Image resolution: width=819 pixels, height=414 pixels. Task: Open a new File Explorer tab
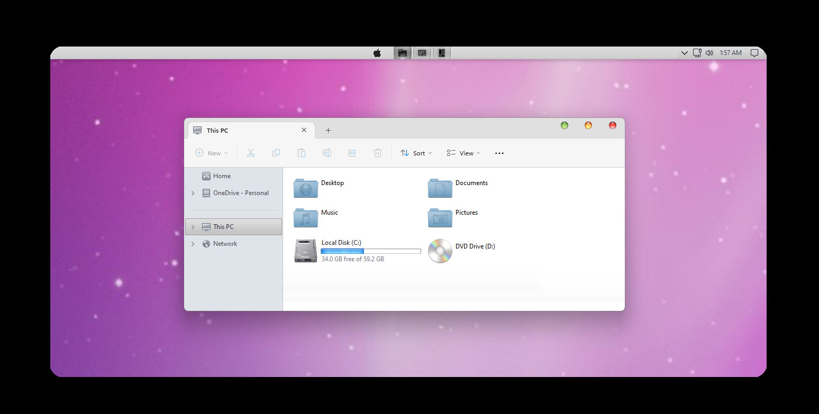tap(328, 130)
